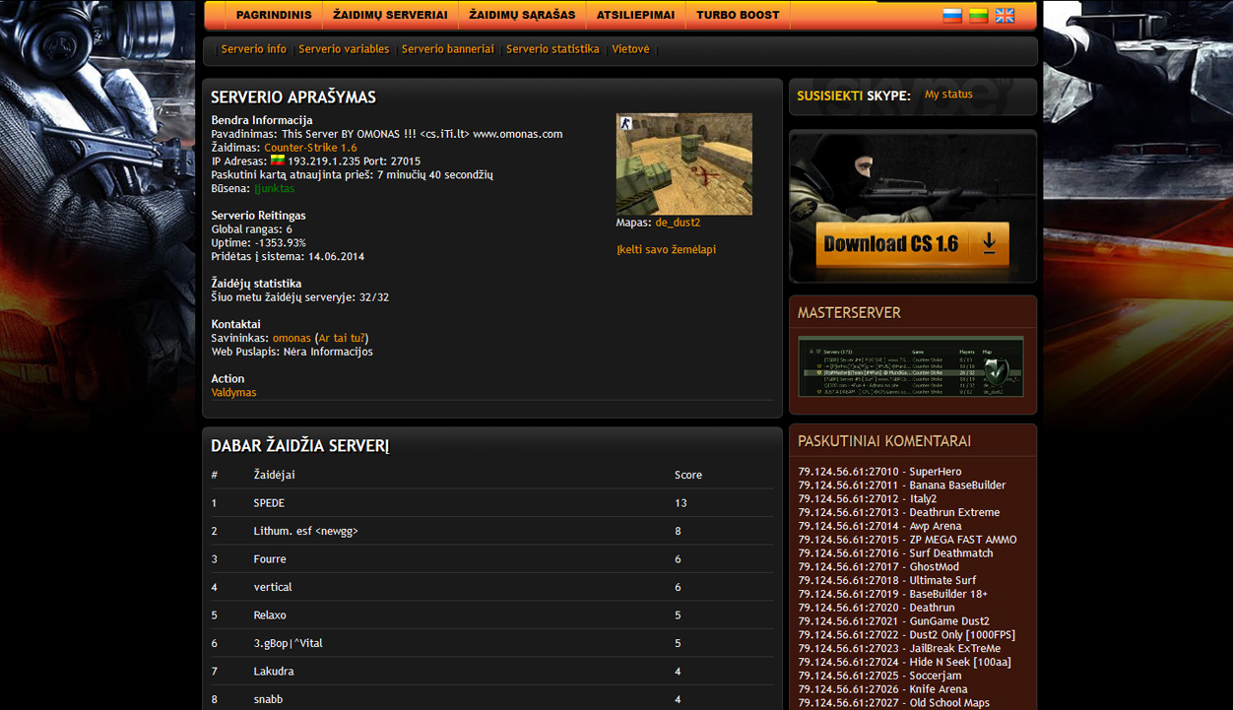
Task: Select player row 3.gBop|^Vital
Action: 492,643
